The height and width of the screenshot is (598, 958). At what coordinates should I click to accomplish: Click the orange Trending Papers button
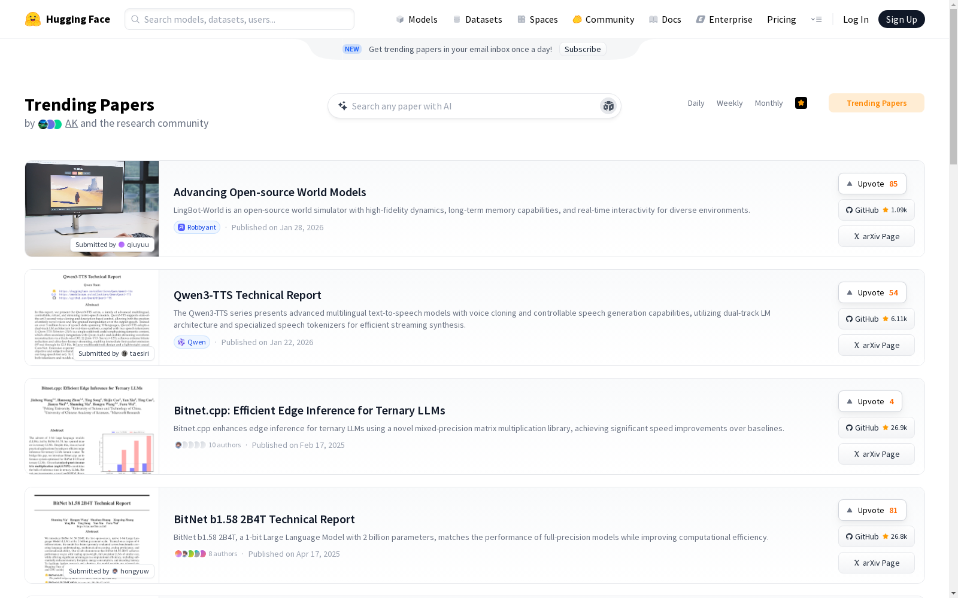[x=877, y=103]
